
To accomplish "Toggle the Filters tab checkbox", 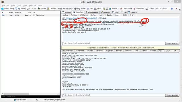I will click(x=113, y=12).
